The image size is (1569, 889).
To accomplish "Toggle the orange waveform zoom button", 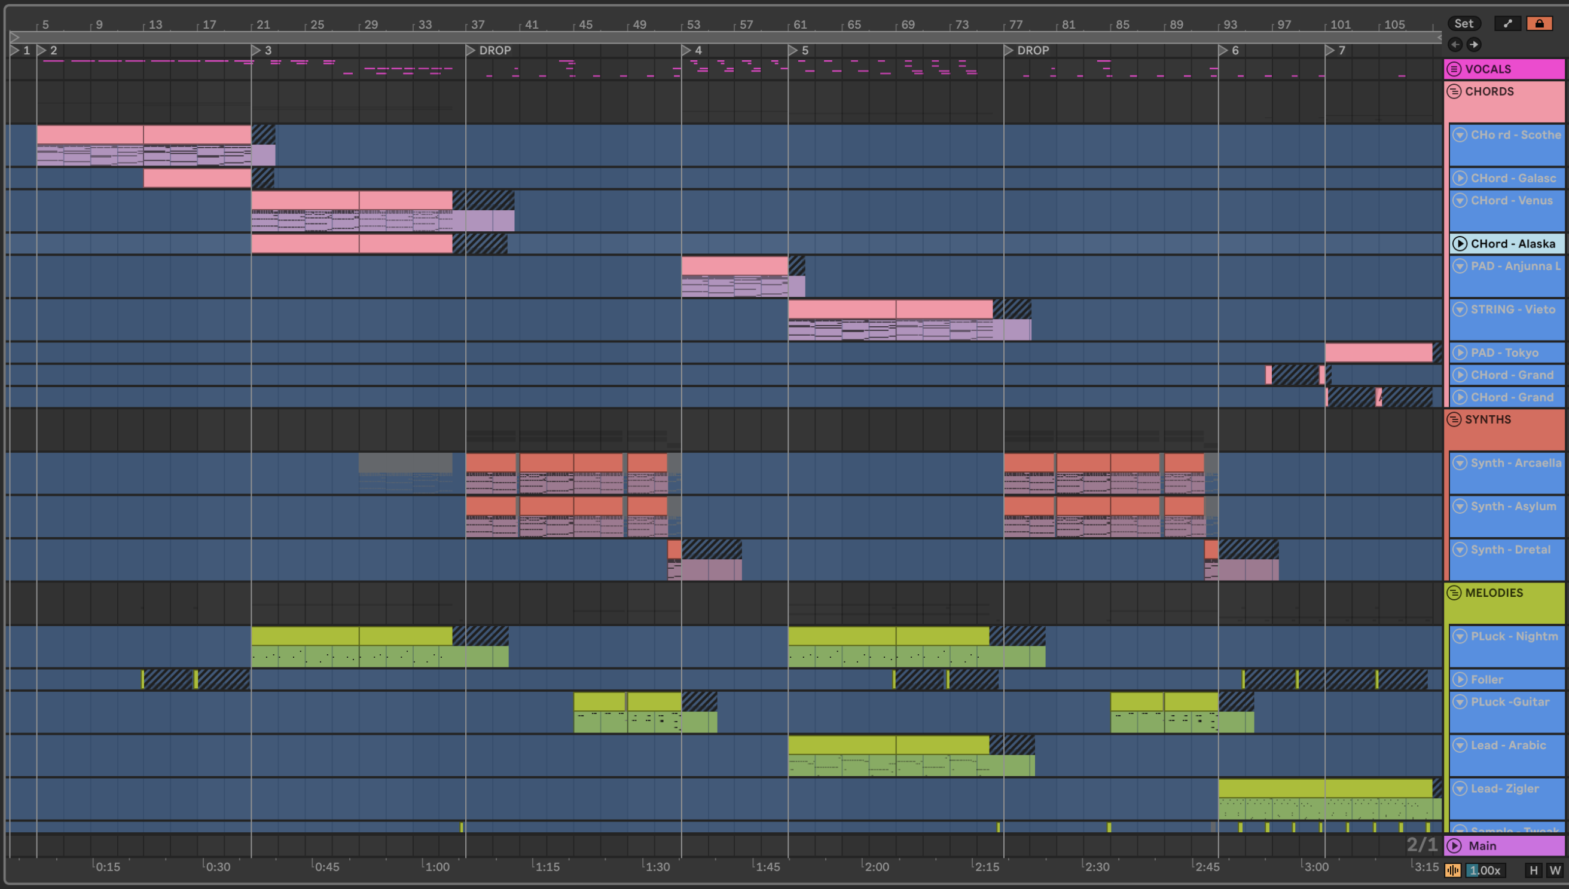I will (x=1453, y=870).
